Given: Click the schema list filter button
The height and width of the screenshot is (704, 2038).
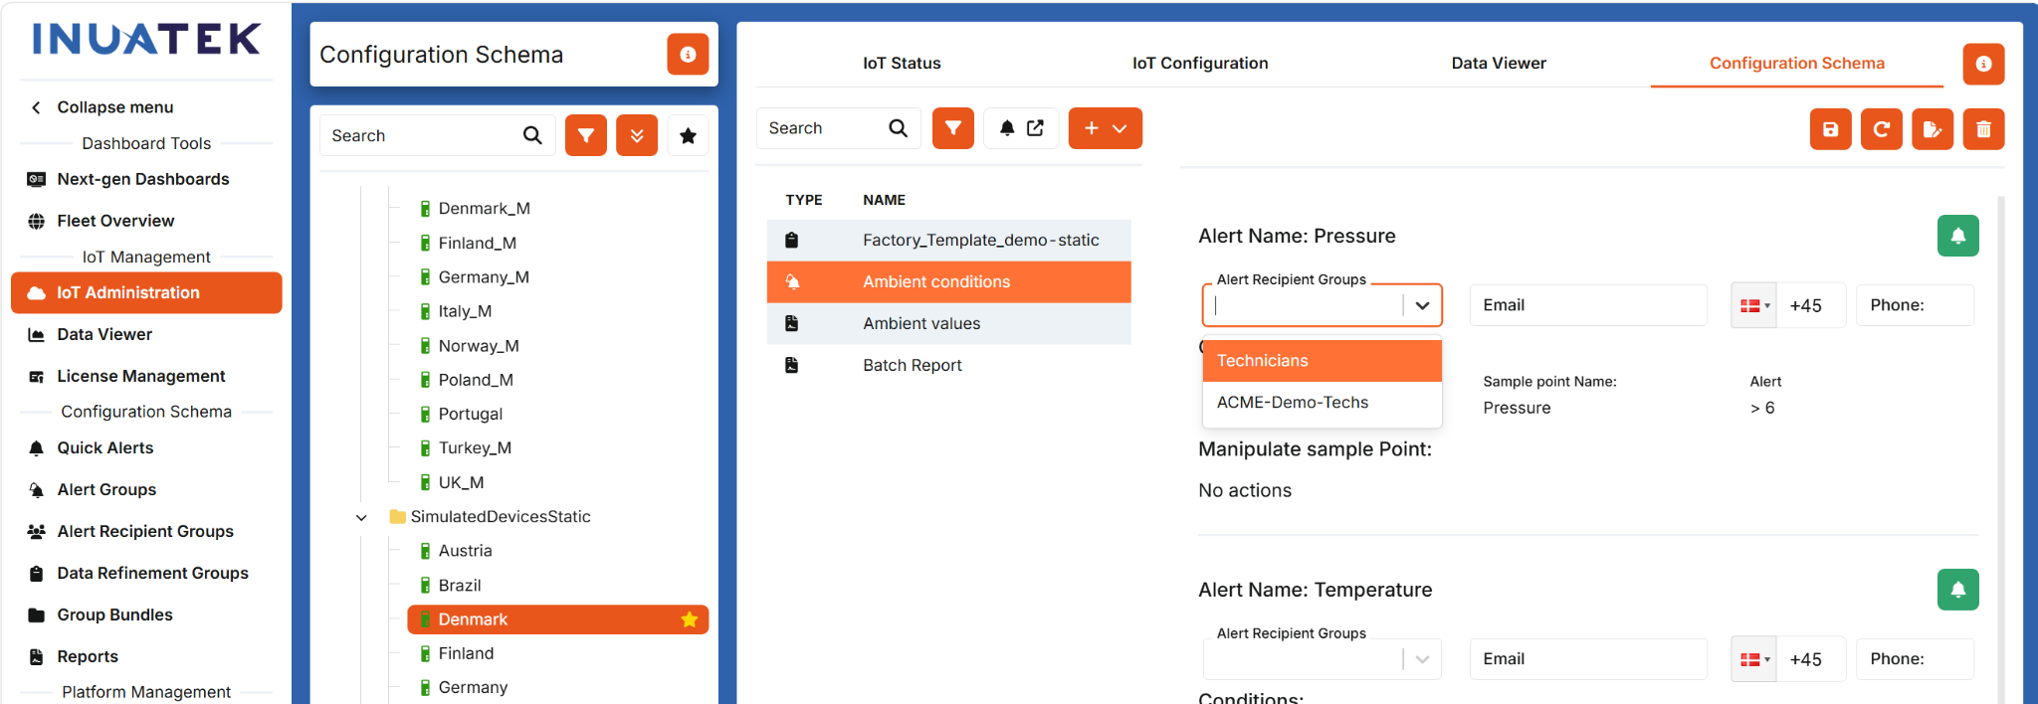Looking at the screenshot, I should coord(953,128).
